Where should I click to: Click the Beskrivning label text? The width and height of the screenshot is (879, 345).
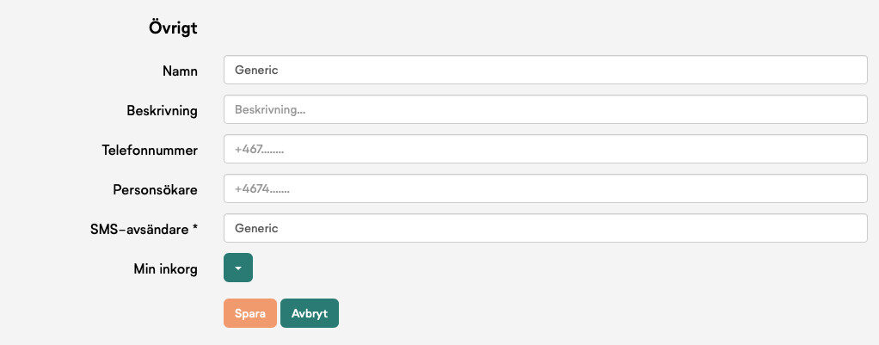162,110
